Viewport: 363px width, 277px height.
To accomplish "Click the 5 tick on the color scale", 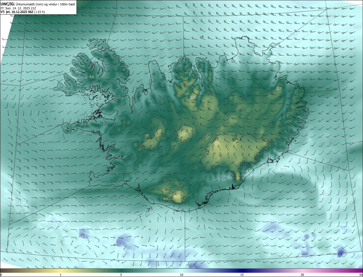I will (121, 275).
